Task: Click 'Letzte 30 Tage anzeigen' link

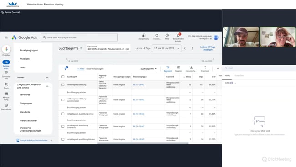Action: point(208,48)
